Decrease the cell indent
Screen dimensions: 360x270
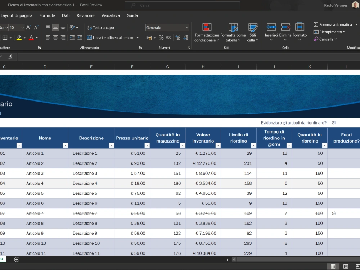click(x=72, y=37)
